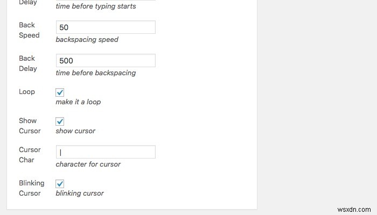Uncheck the Loop checkbox
This screenshot has height=215, width=377.
pos(60,92)
